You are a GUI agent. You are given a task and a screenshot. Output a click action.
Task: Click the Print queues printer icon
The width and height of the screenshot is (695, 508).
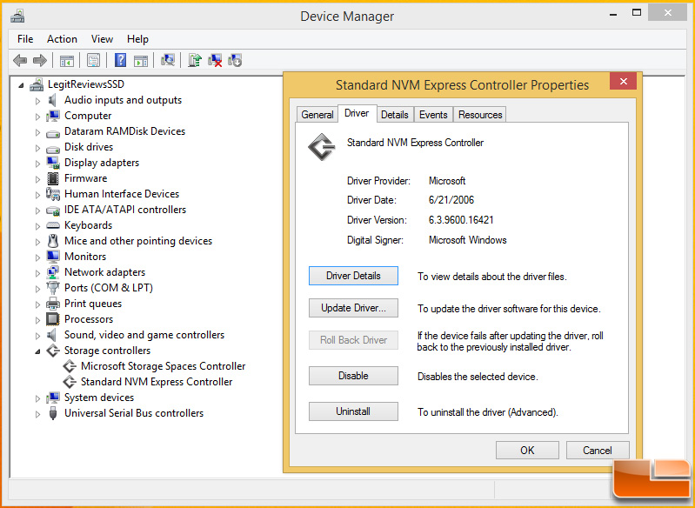coord(53,304)
